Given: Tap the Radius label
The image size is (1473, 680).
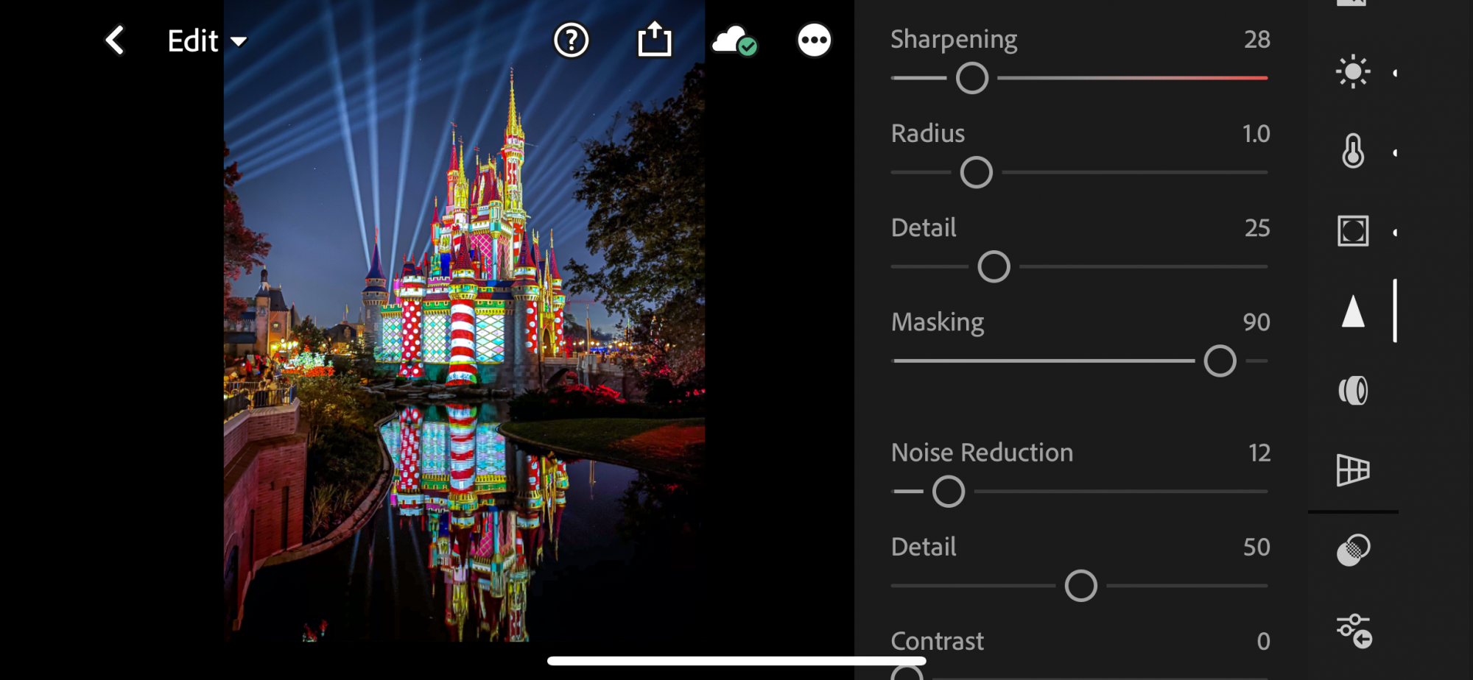Looking at the screenshot, I should [x=928, y=133].
